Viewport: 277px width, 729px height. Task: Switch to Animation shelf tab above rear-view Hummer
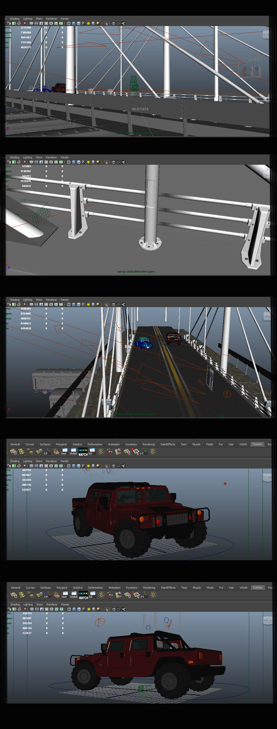click(x=114, y=588)
